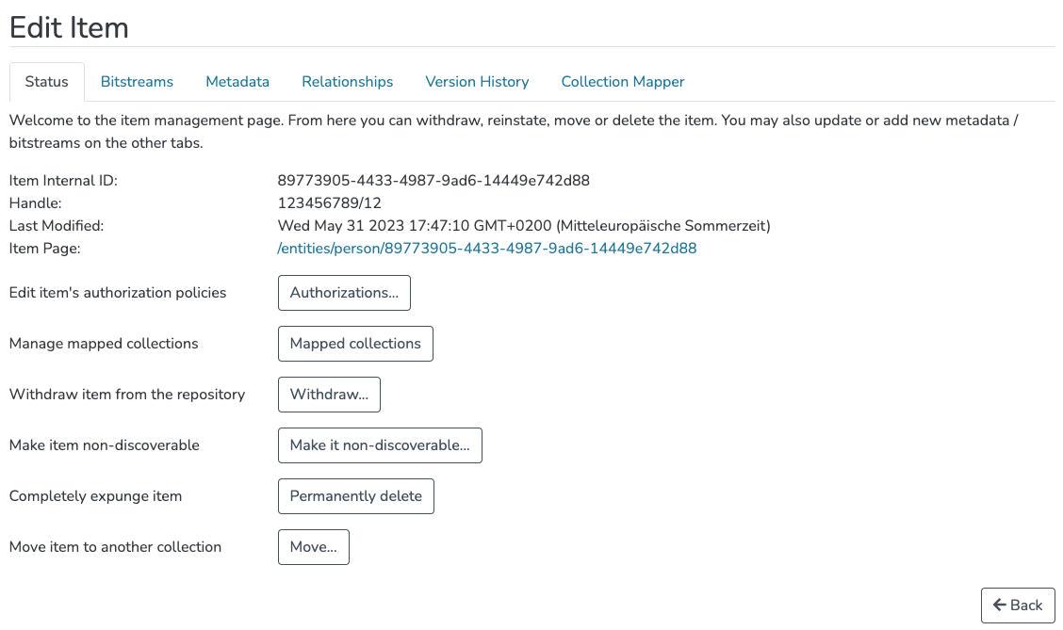This screenshot has height=630, width=1063.
Task: Click the back arrow icon
Action: [x=1001, y=605]
